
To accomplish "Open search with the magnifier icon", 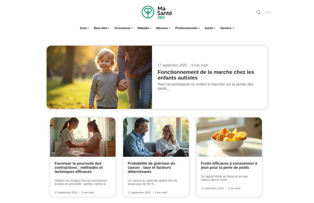I will point(258,12).
